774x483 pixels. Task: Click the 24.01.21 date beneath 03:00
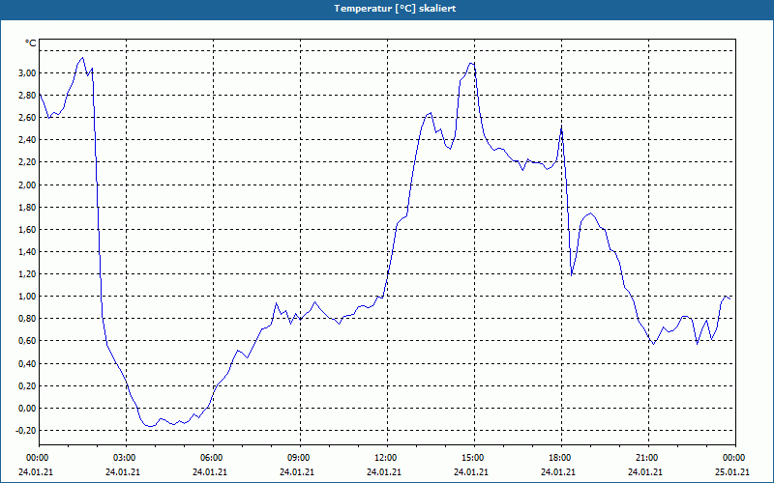123,471
